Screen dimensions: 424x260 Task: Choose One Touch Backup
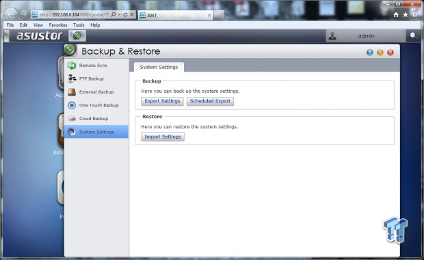[96, 105]
